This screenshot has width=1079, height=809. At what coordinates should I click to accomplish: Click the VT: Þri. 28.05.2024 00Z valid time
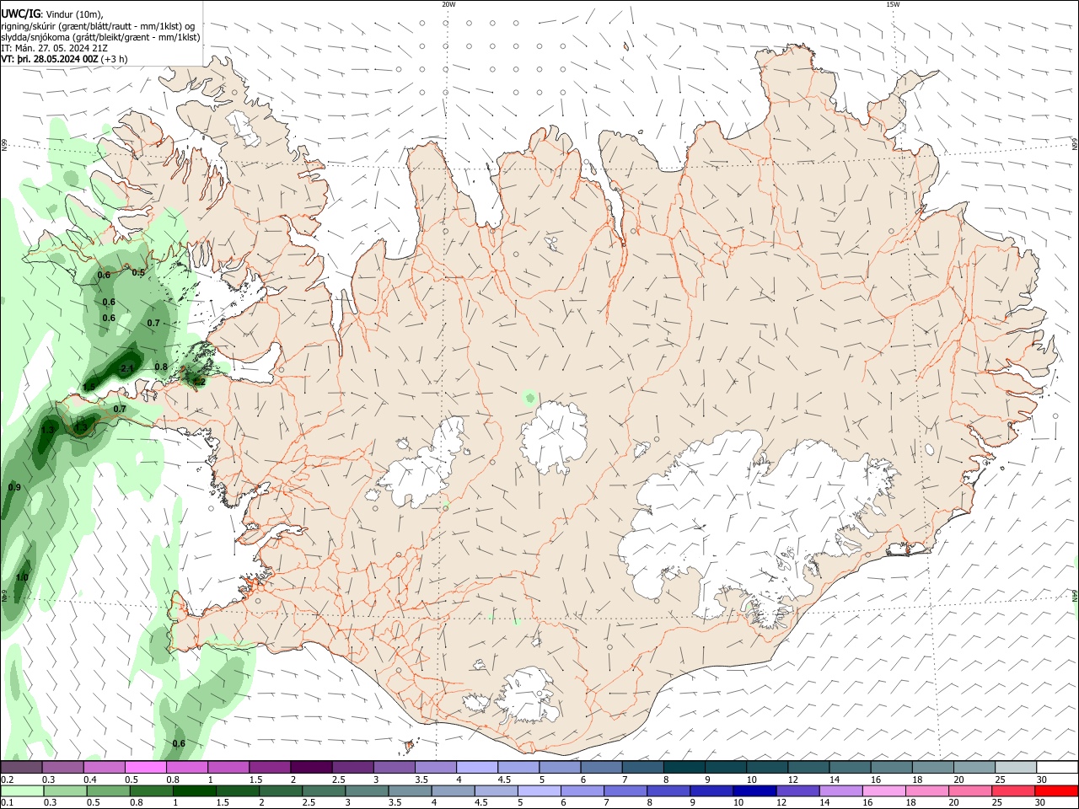point(50,59)
